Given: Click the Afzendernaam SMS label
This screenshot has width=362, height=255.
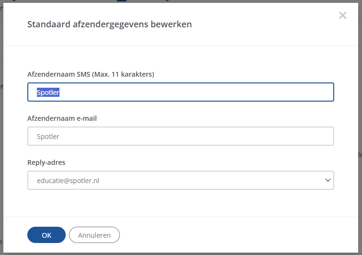Looking at the screenshot, I should pos(51,74).
